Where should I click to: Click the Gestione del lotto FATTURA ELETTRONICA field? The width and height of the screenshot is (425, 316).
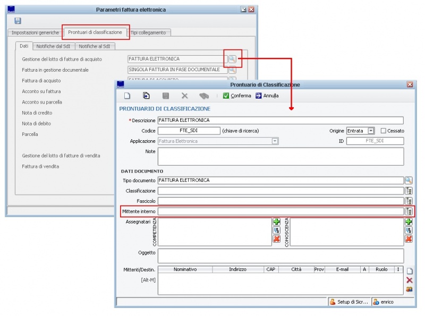[x=177, y=59]
